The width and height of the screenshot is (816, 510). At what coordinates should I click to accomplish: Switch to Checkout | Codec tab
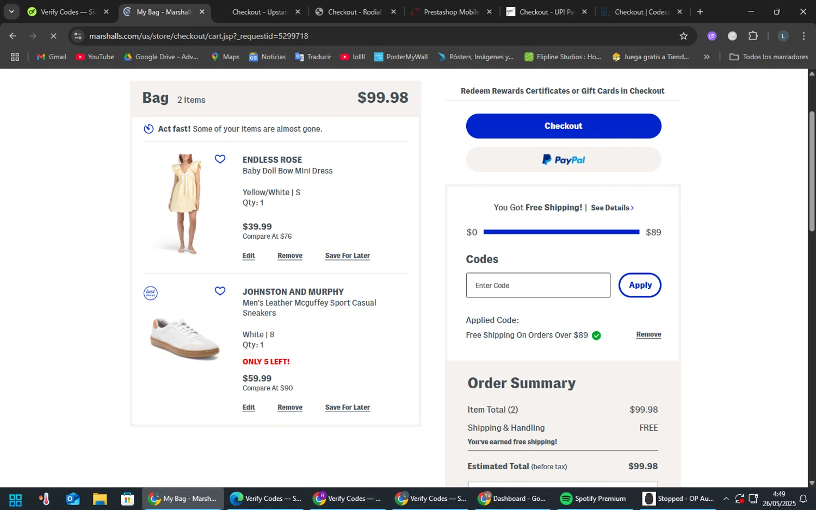coord(642,11)
